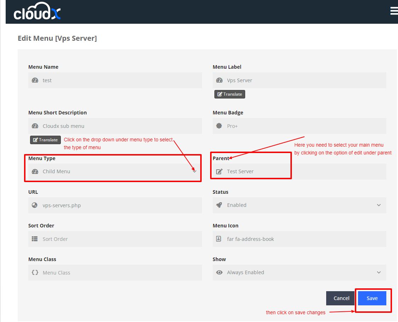Click the Cancel button

pyautogui.click(x=341, y=298)
